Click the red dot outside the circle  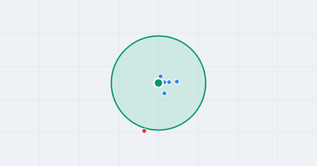click(x=144, y=131)
